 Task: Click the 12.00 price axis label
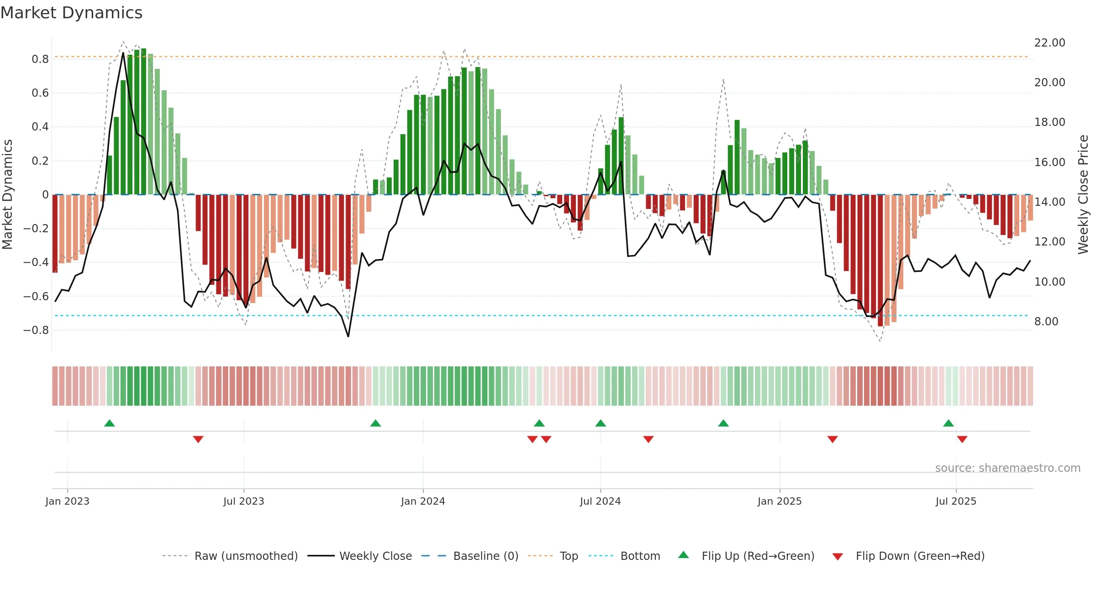click(x=1050, y=242)
